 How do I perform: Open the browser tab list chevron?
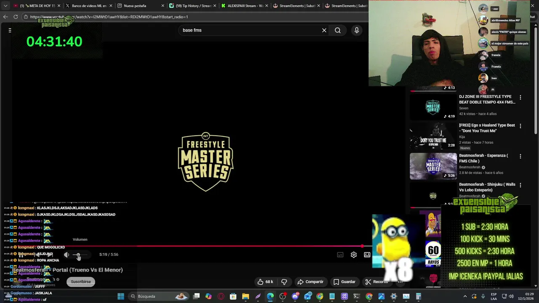[5, 6]
